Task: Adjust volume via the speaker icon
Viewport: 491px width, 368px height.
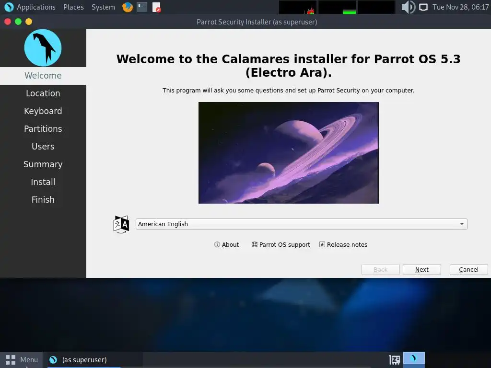Action: [x=409, y=7]
